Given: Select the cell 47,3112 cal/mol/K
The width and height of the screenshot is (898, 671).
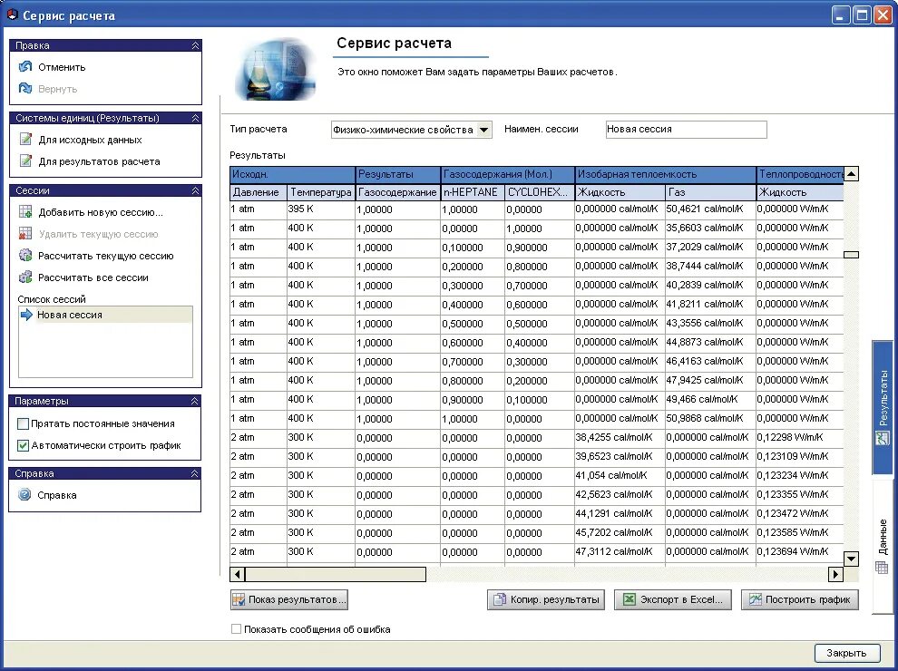Looking at the screenshot, I should [620, 551].
